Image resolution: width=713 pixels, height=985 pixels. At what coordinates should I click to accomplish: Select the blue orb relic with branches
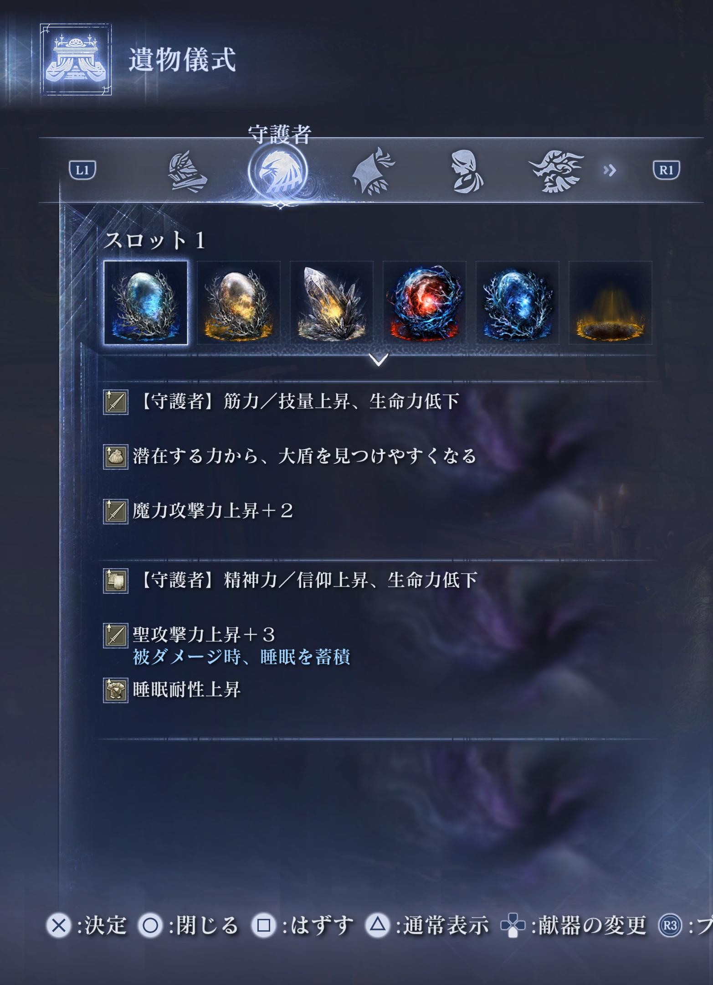pyautogui.click(x=517, y=303)
